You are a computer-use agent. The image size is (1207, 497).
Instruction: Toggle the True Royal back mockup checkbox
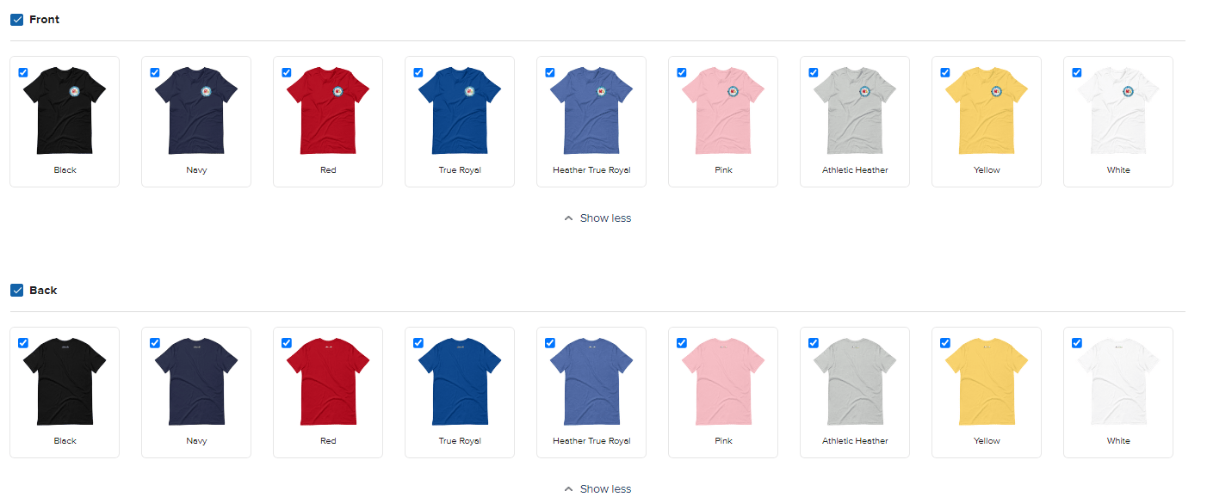click(x=418, y=343)
